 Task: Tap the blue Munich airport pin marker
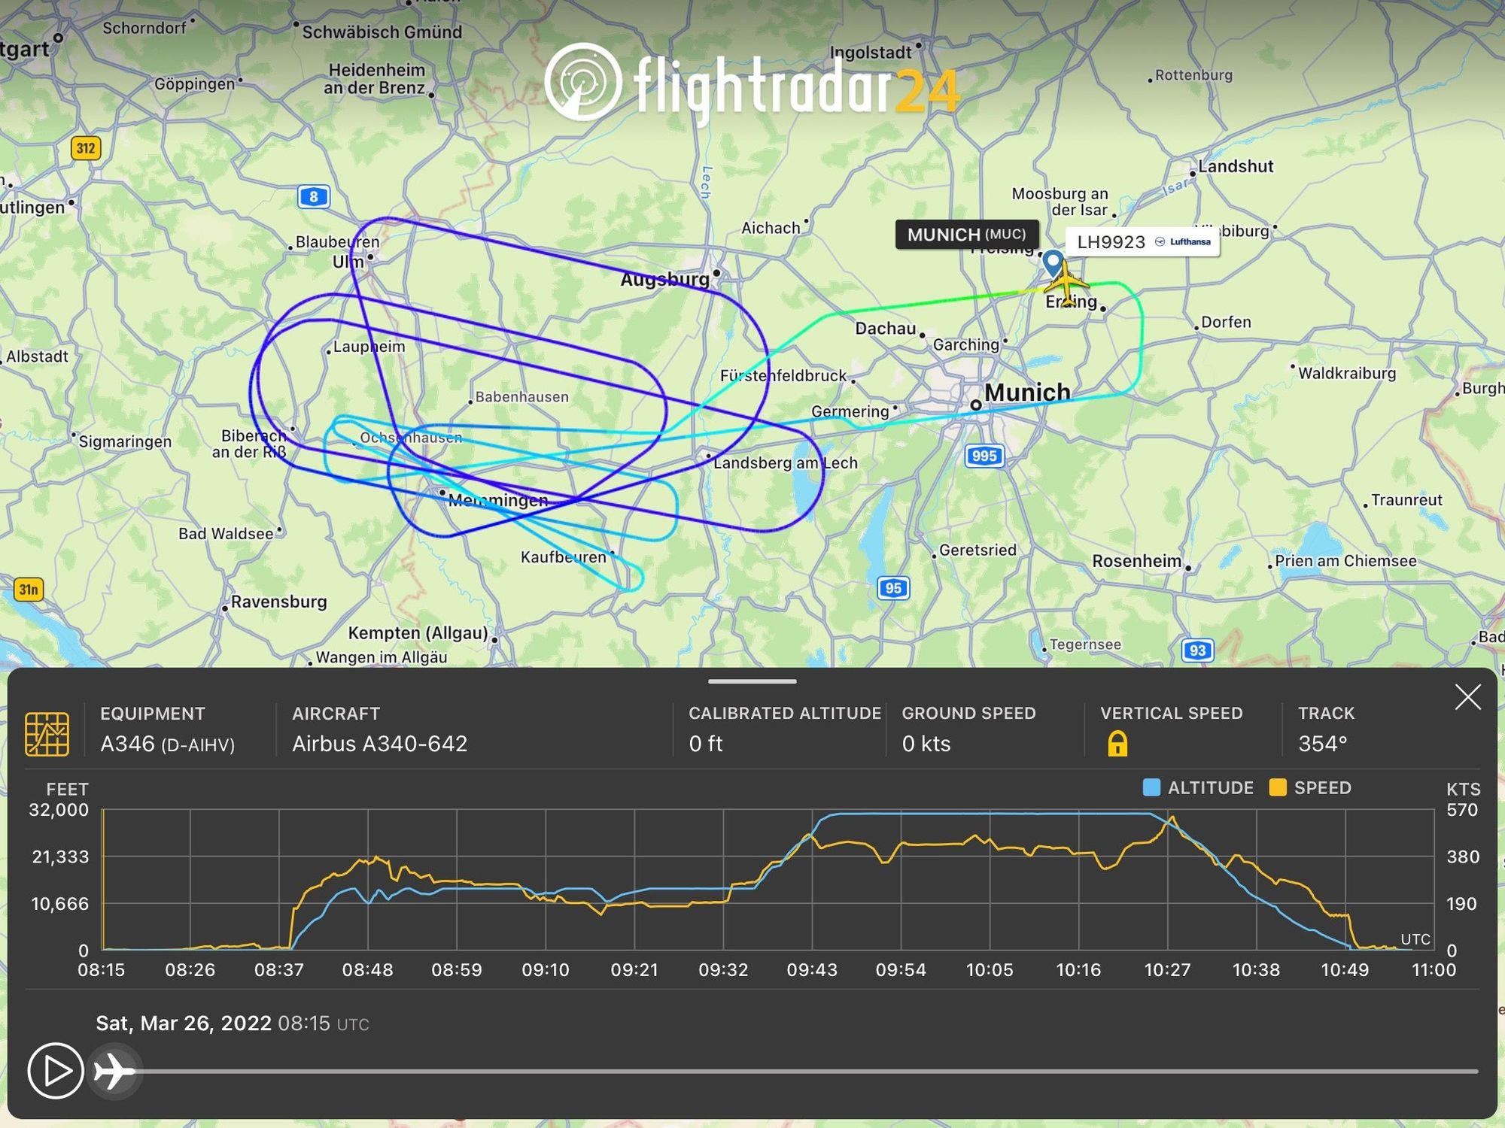click(x=1053, y=264)
